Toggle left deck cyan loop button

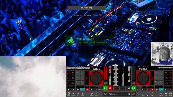[x=82, y=89]
